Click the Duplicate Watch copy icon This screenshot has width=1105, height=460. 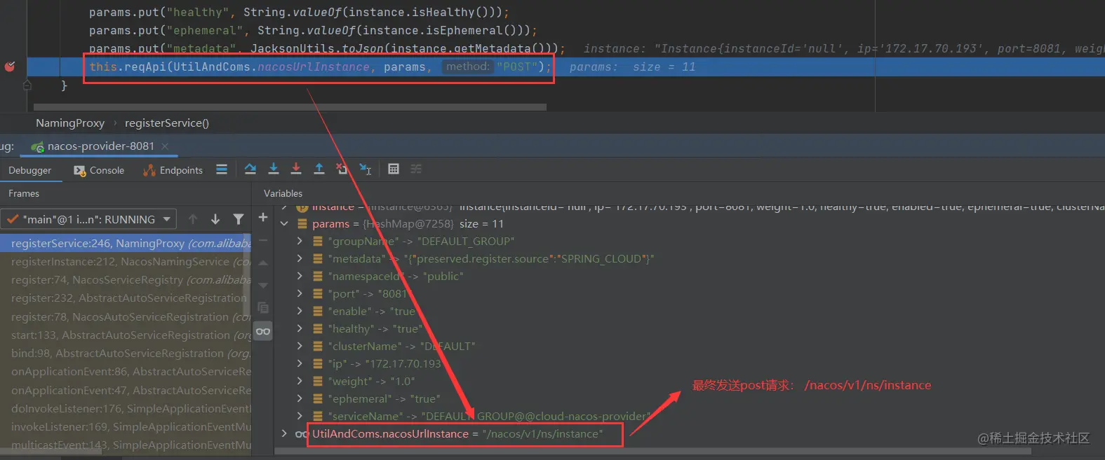click(x=263, y=308)
